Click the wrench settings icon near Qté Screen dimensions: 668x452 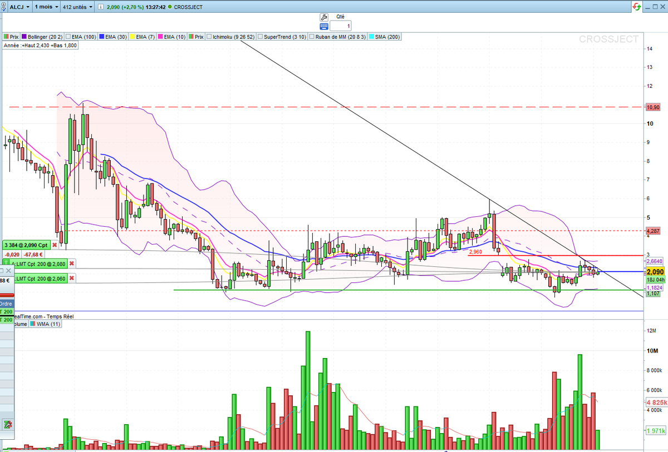[324, 17]
